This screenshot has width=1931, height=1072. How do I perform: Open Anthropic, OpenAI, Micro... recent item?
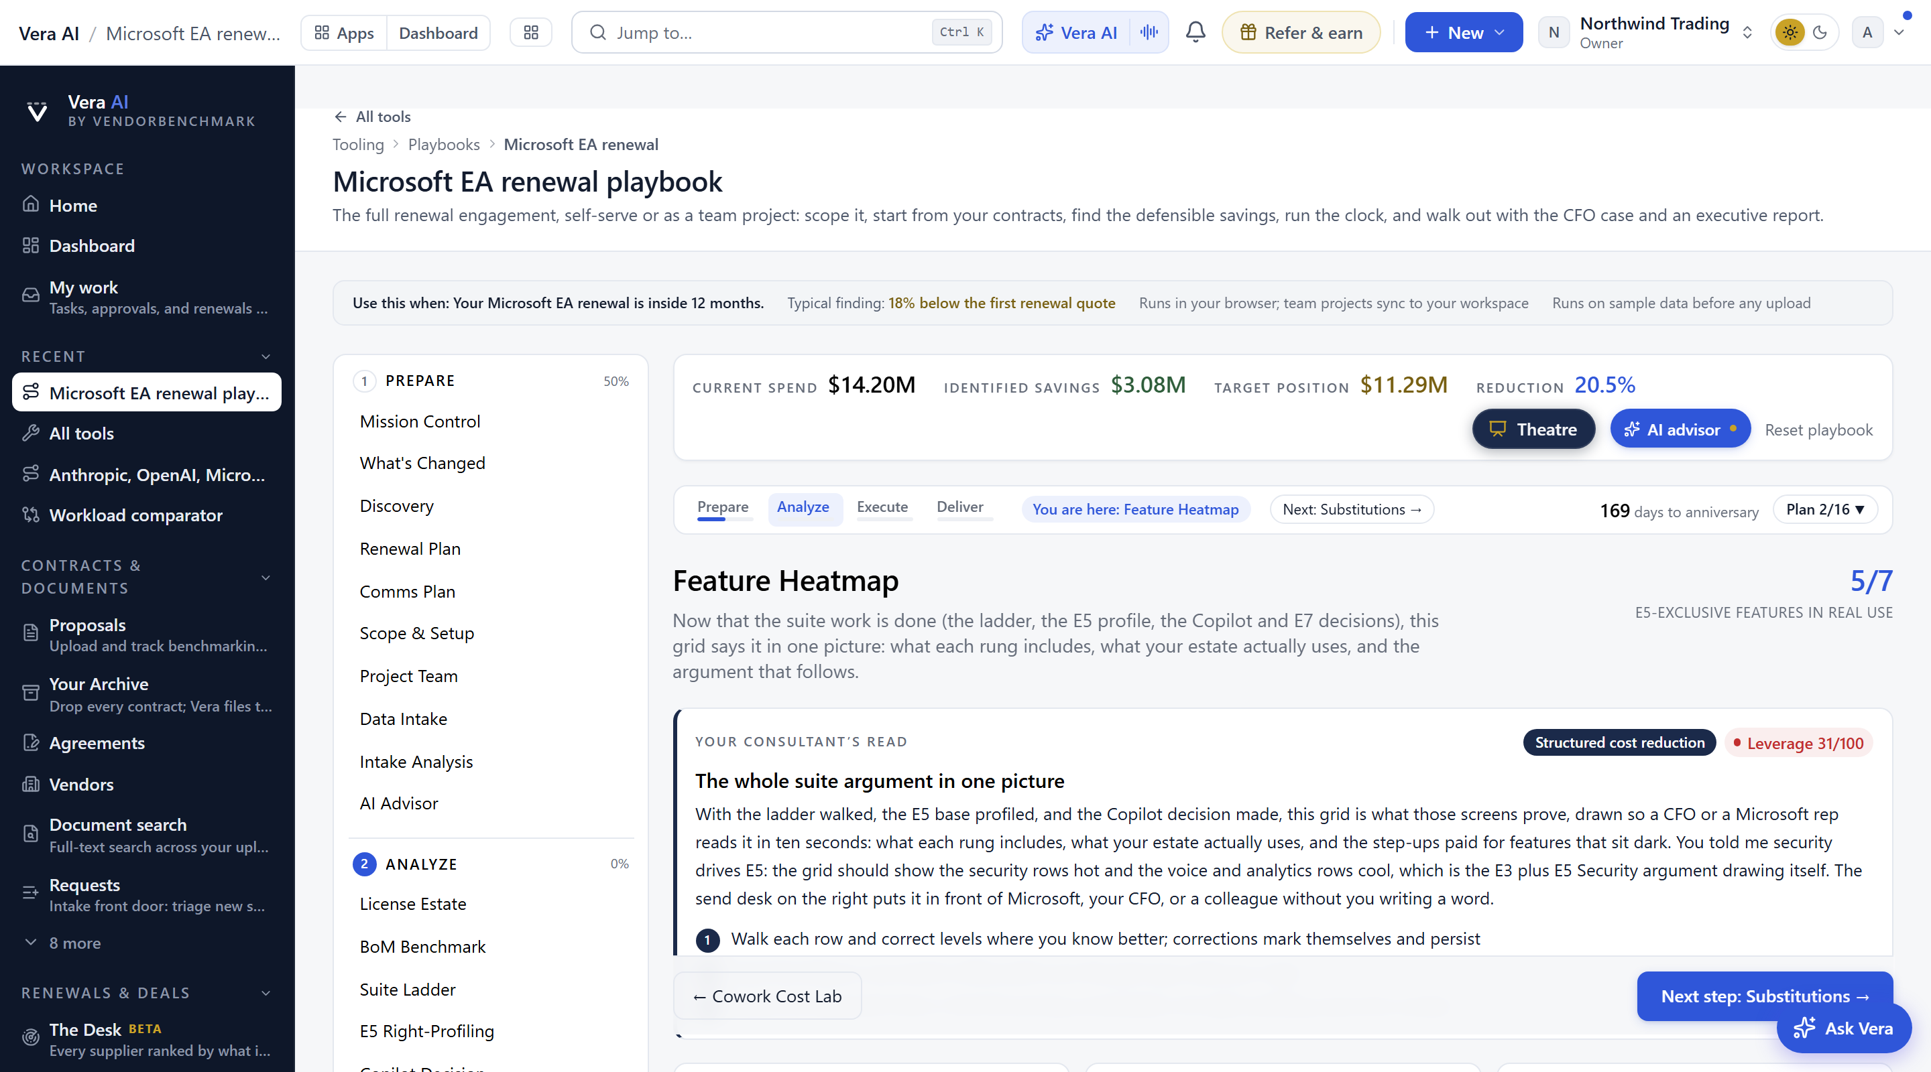147,474
